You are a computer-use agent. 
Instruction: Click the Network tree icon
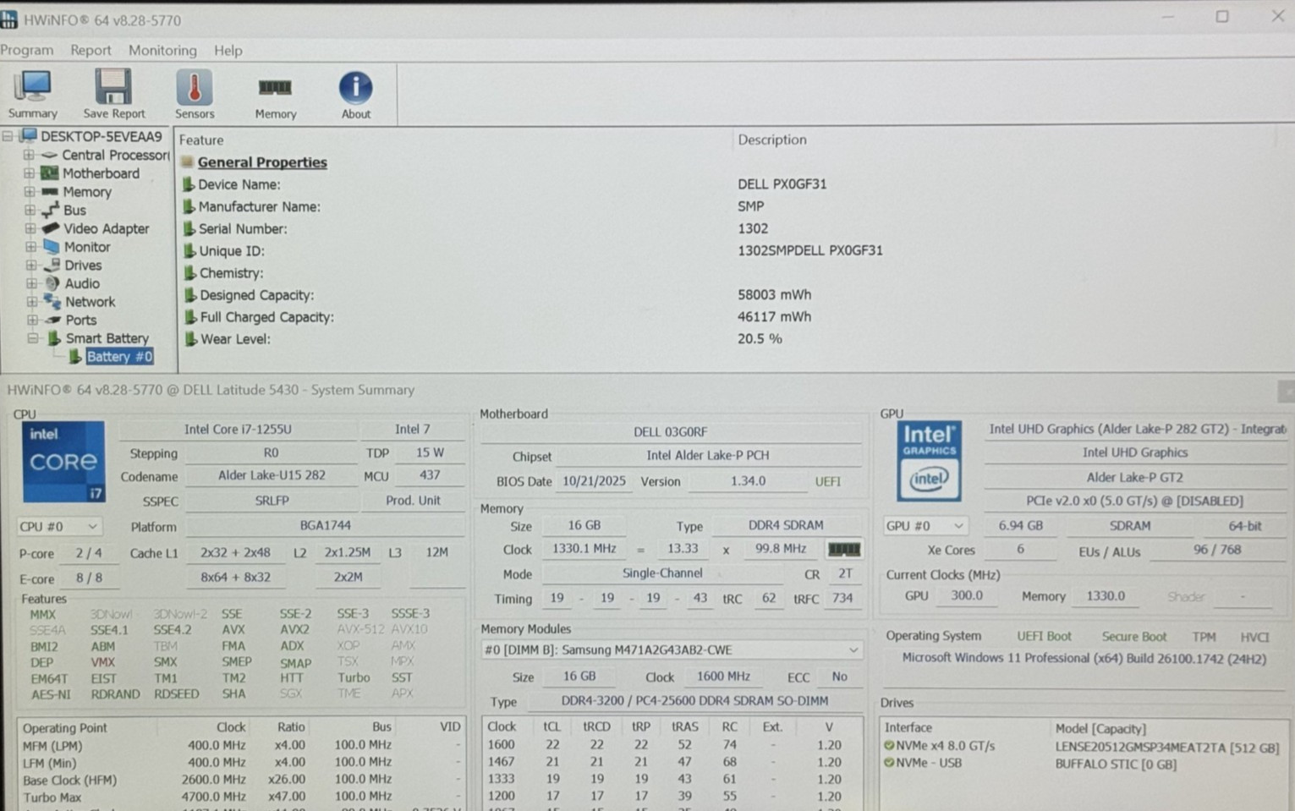coord(52,302)
